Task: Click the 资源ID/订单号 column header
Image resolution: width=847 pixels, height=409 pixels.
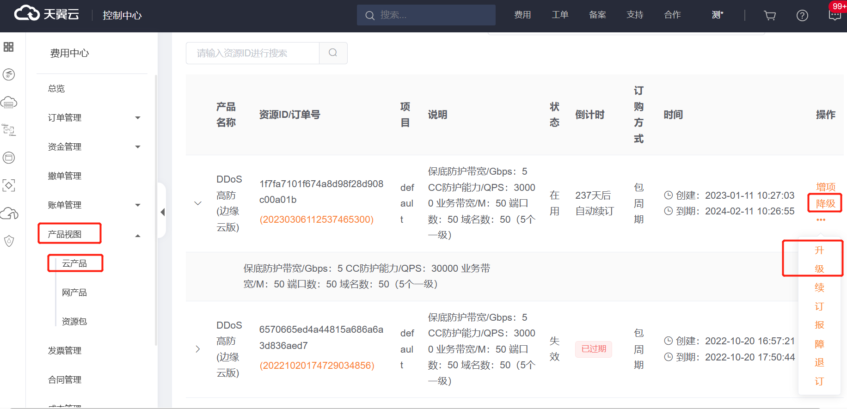Action: coord(289,115)
